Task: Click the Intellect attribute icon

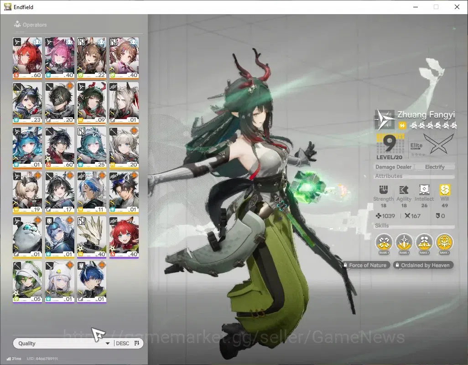Action: (x=424, y=189)
